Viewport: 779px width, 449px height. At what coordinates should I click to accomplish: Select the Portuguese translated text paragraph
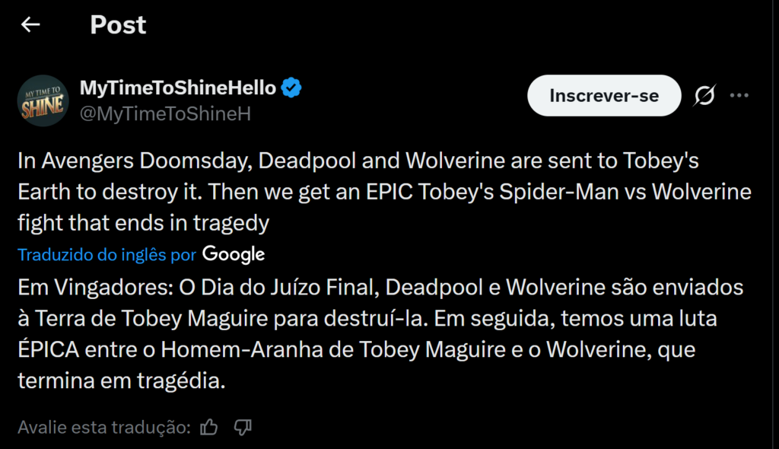click(x=379, y=333)
